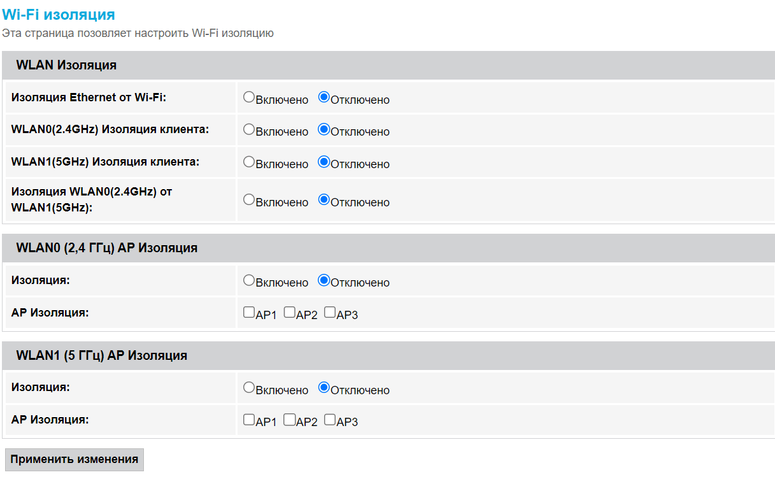This screenshot has height=477, width=775.
Task: Check AP2 in WLAN0 (2,4 ГГц) section
Action: pyautogui.click(x=289, y=312)
